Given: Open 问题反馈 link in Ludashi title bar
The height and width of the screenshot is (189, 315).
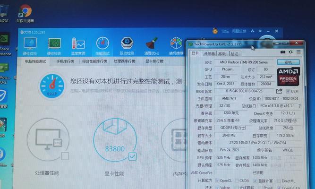Looking at the screenshot, I should point(239,31).
